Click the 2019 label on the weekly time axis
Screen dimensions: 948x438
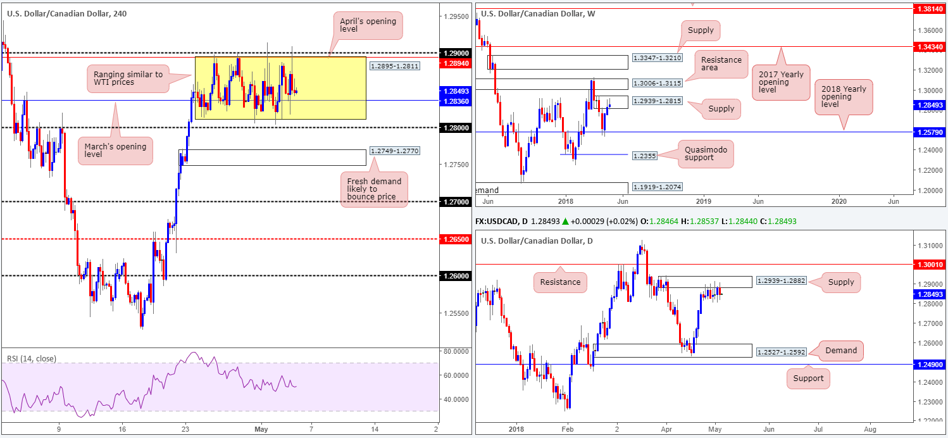click(x=703, y=201)
